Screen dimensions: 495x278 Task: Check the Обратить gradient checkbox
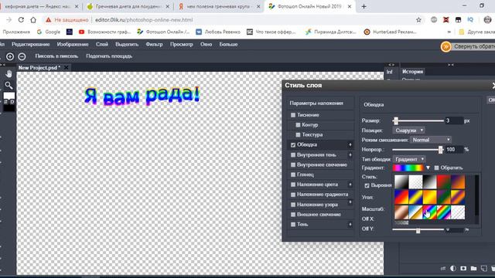(x=436, y=168)
